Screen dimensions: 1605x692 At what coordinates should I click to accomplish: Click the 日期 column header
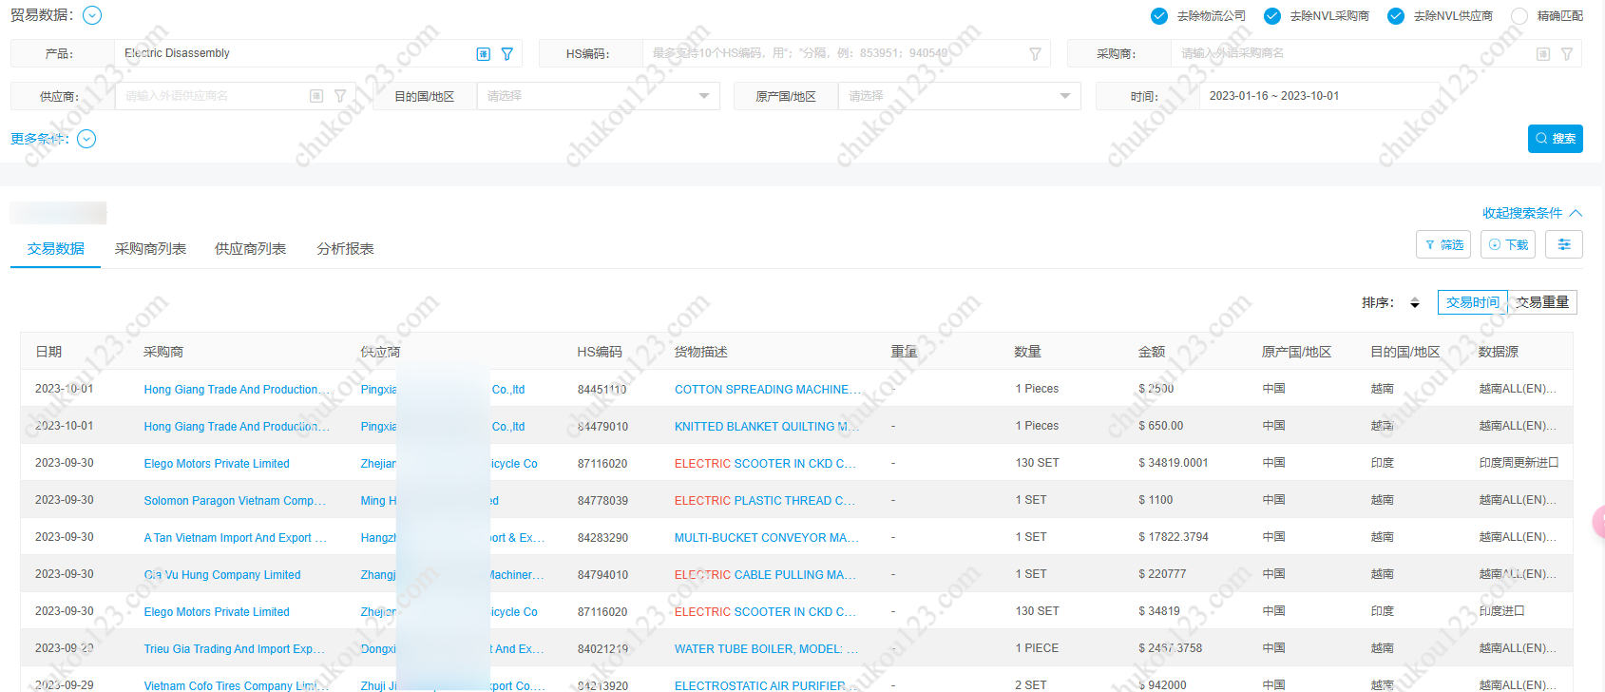48,352
